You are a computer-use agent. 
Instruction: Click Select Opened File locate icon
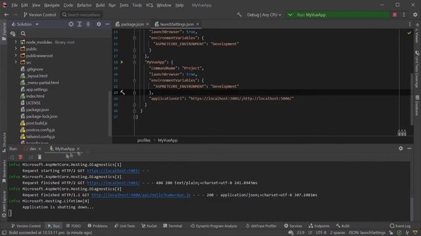click(71, 24)
